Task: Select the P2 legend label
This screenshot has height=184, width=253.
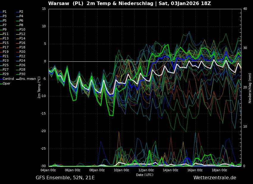Action: pyautogui.click(x=21, y=12)
